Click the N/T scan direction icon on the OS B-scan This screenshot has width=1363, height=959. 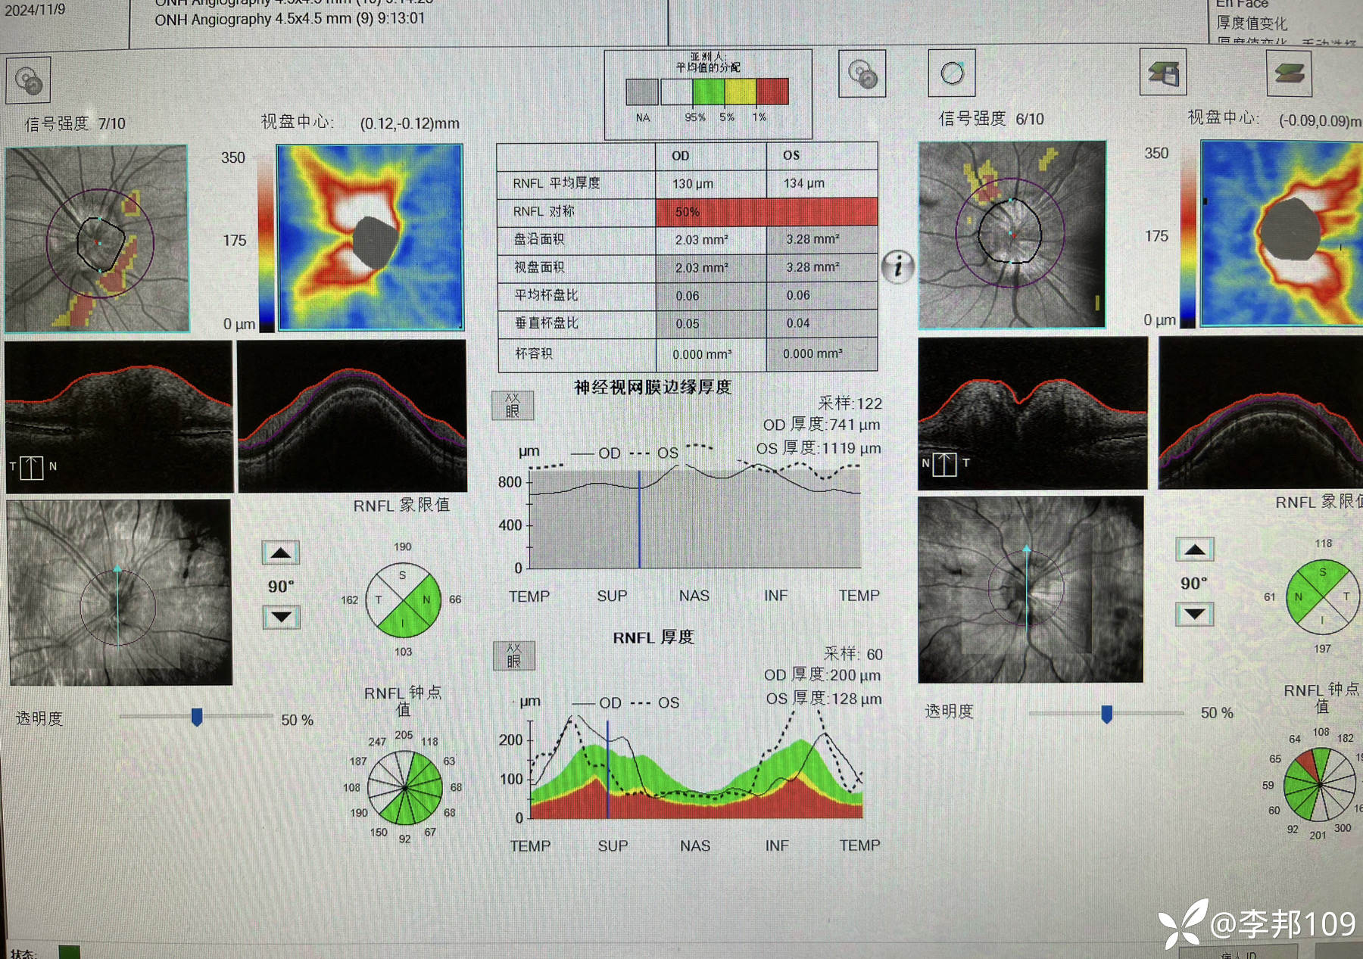[x=944, y=463]
